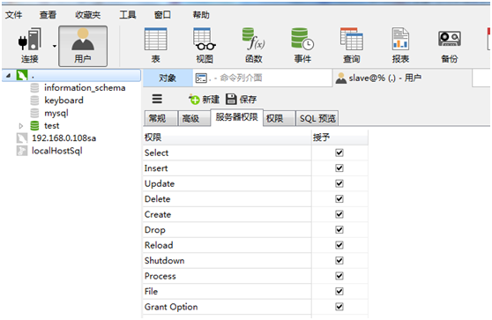Uncheck the Insert privilege checkbox
This screenshot has height=320, width=492.
click(339, 168)
